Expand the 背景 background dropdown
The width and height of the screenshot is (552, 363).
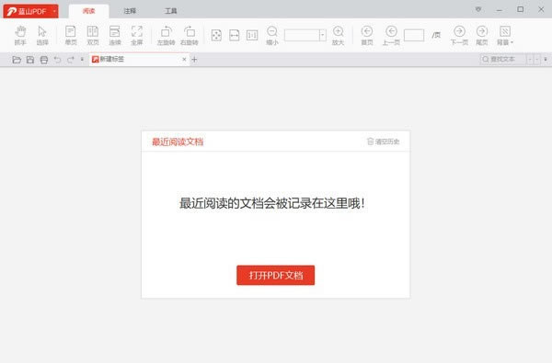pos(505,35)
